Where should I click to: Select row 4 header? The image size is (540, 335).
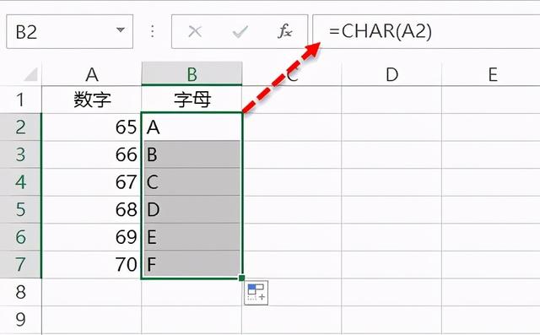pos(20,182)
